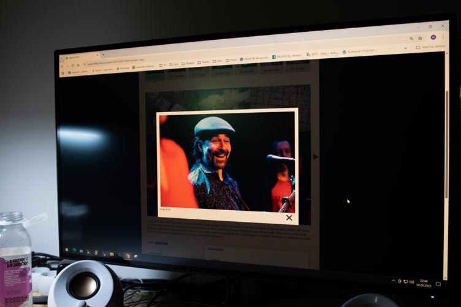Viewport: 461px width, 307px height.
Task: Expand the hidden bookmarks chevron
Action: 406,48
